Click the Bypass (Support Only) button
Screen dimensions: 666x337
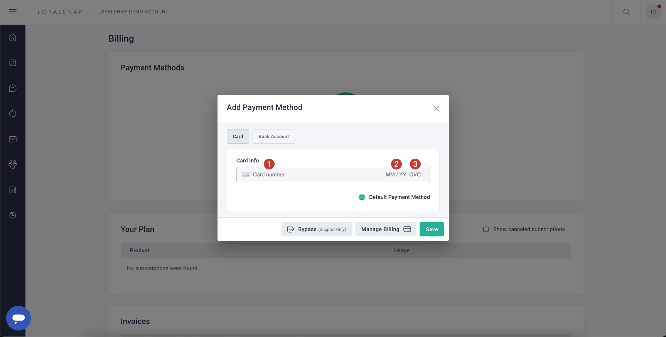click(317, 229)
